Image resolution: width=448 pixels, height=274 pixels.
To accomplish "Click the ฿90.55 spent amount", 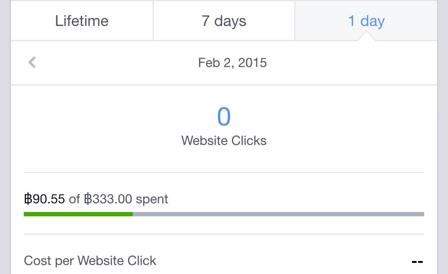I will (x=44, y=199).
